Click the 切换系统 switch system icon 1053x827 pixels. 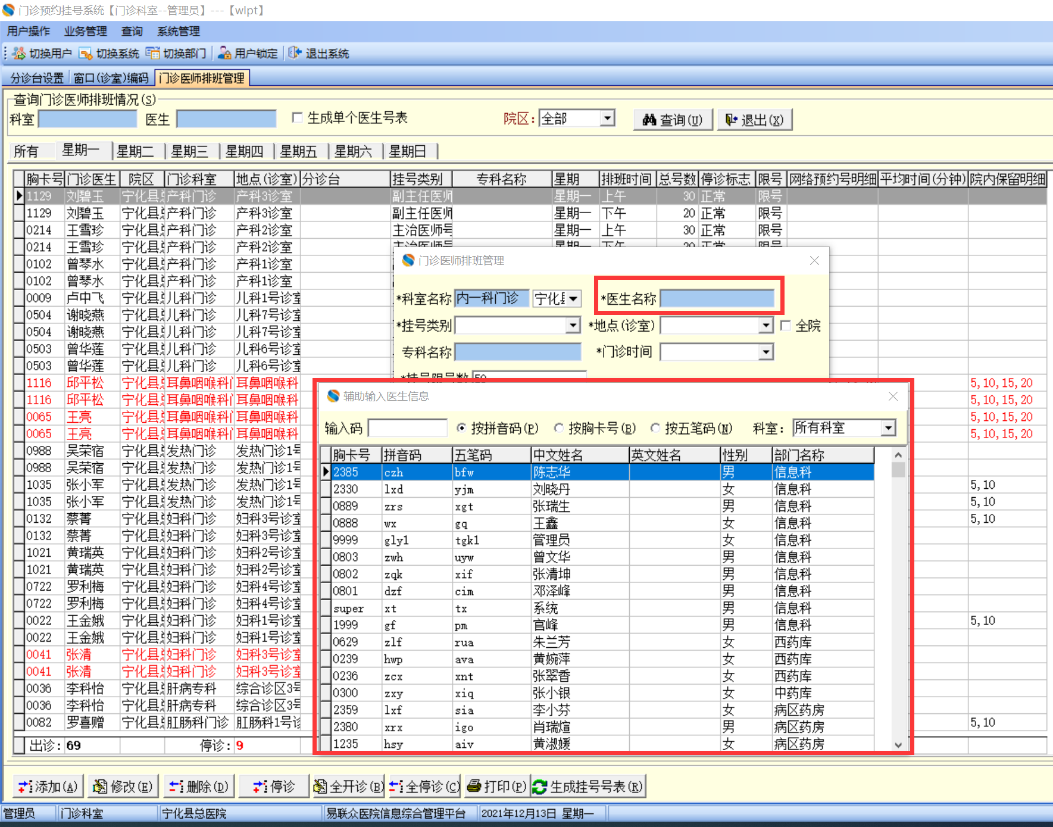click(x=86, y=54)
